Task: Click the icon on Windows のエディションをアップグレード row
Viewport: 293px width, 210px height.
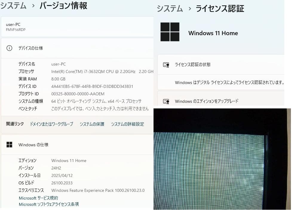Action: tap(166, 101)
